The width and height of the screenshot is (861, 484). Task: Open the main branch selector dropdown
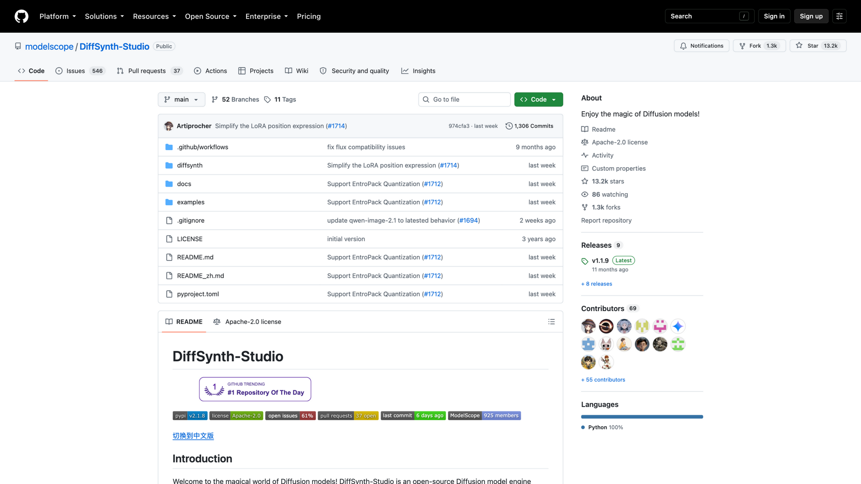click(x=181, y=99)
